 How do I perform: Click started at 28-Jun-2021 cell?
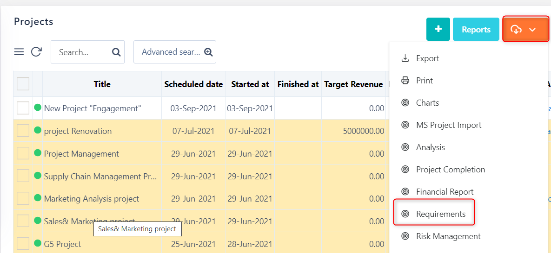[250, 244]
